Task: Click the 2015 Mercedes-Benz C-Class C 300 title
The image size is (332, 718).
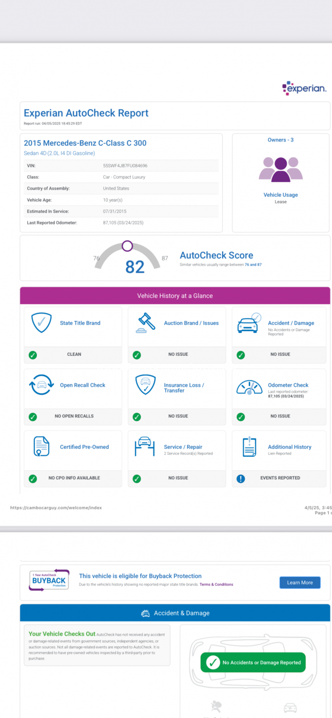Action: 85,143
